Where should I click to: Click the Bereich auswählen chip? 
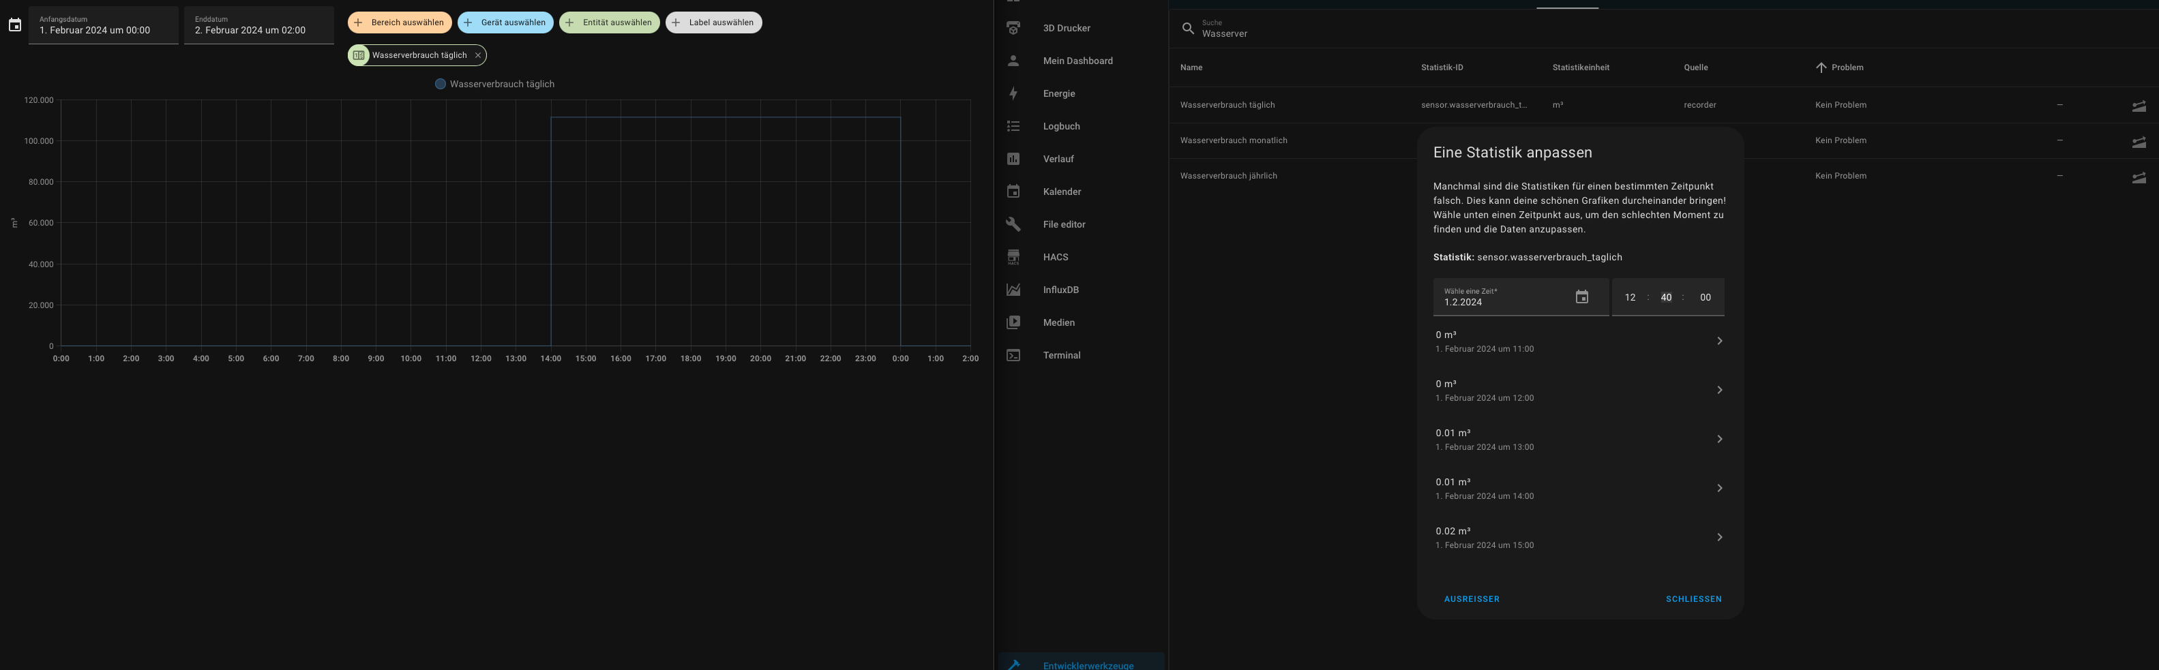point(400,22)
